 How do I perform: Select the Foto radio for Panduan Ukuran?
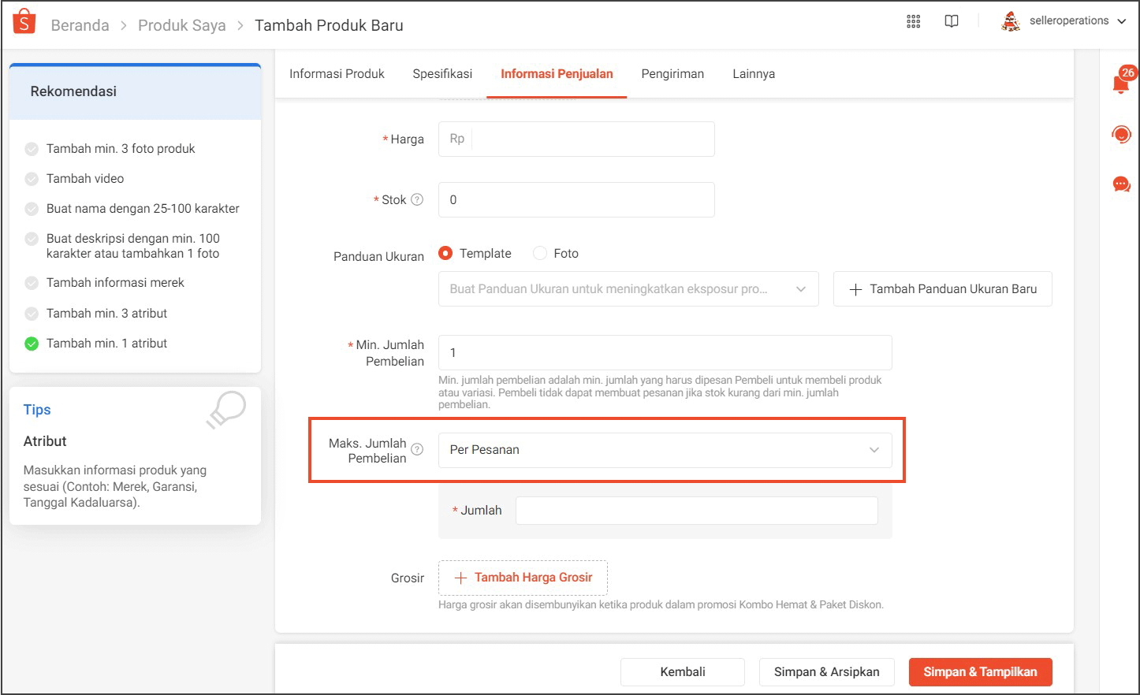click(x=541, y=253)
